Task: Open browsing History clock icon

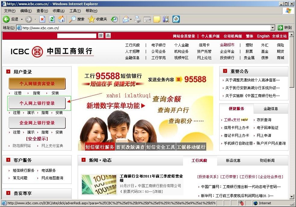Action: (114, 19)
